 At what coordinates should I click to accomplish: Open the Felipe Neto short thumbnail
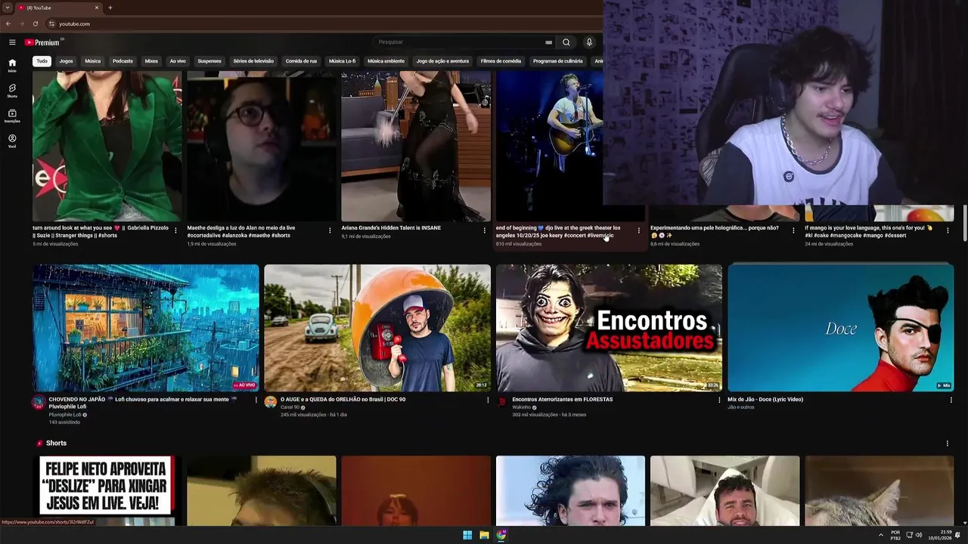(107, 490)
